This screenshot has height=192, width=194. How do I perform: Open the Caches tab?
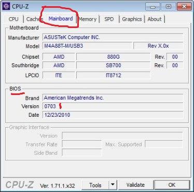pos(35,19)
